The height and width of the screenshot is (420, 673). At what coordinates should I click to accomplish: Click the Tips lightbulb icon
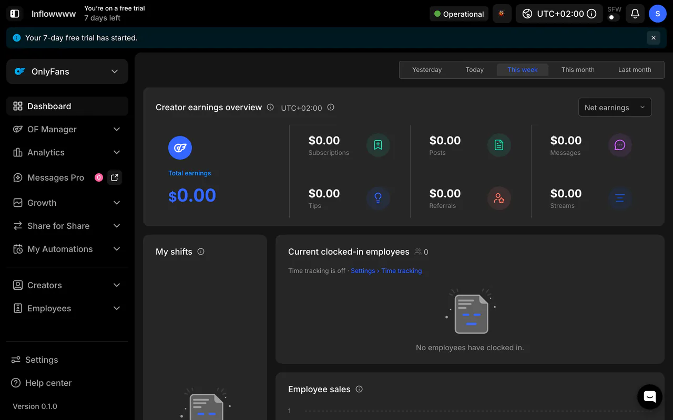pyautogui.click(x=378, y=198)
